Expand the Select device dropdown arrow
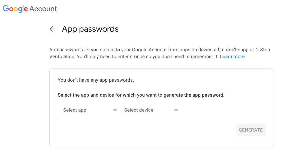Viewport: 281px width, 155px height. pos(176,110)
